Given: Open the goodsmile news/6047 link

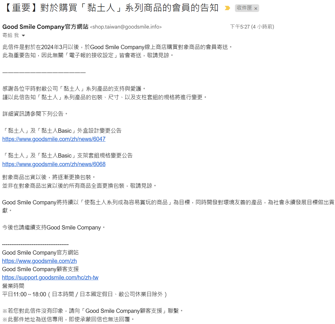Looking at the screenshot, I should coord(54,139).
